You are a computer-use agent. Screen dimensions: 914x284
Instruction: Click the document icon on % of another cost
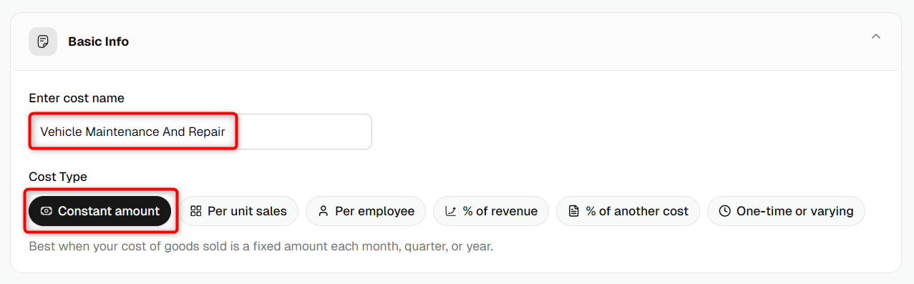click(574, 211)
